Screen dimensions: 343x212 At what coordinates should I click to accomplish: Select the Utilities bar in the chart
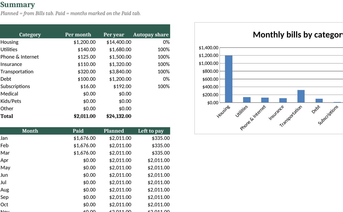pos(247,100)
